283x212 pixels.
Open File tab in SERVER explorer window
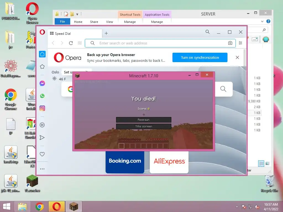62,22
